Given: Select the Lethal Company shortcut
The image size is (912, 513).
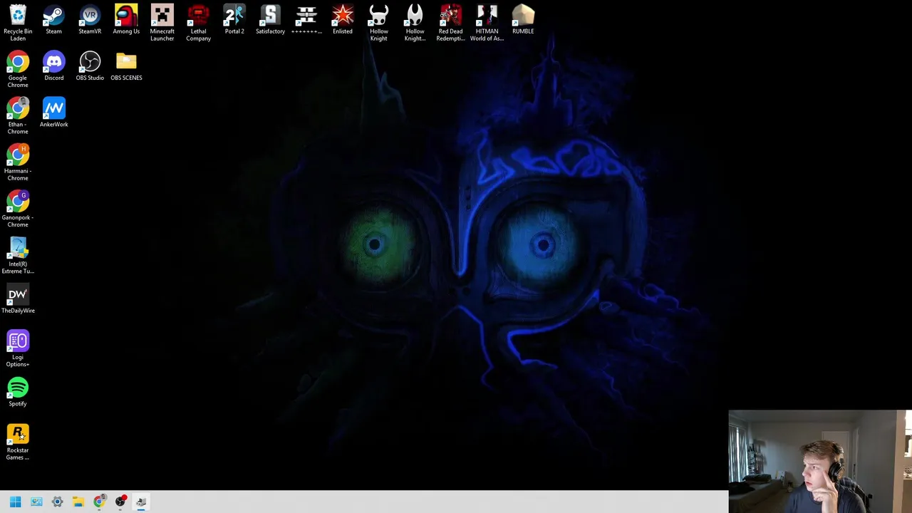Looking at the screenshot, I should point(198,23).
